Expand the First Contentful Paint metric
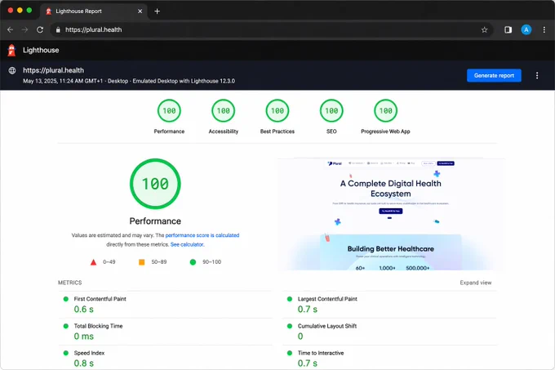The width and height of the screenshot is (555, 370). point(166,305)
